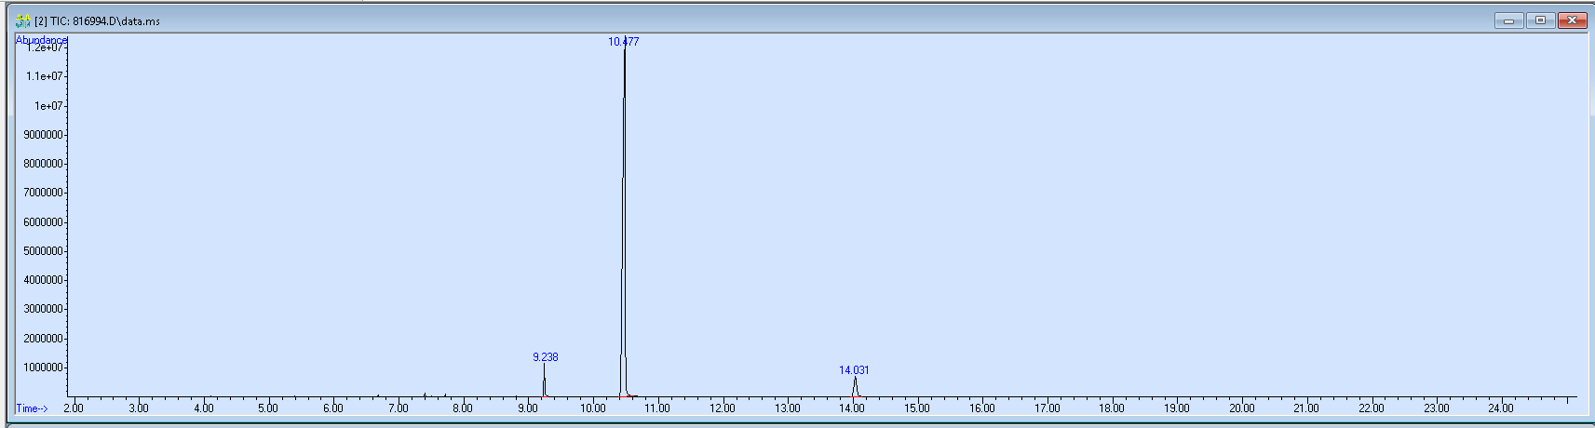Click the 1e+07 abundance axis value
The width and height of the screenshot is (1595, 428).
[x=48, y=106]
